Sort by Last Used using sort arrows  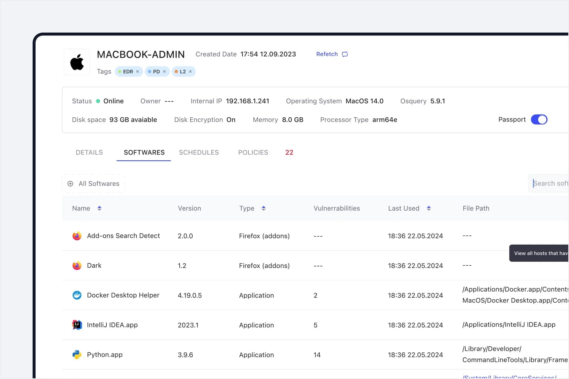[x=429, y=208]
